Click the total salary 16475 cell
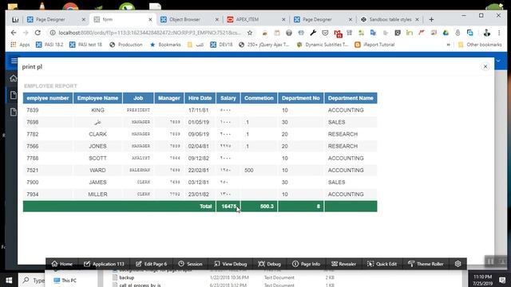Viewport: 511px width, 287px height. (228, 206)
